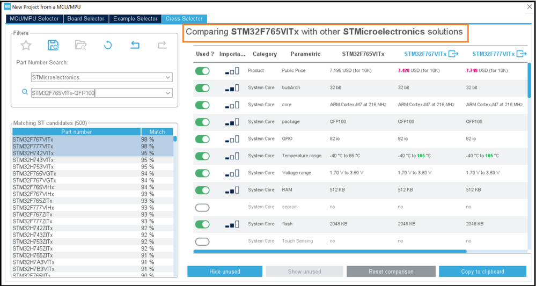Sort candidates by Match header
Screen dimensions: 536x286
(x=157, y=132)
